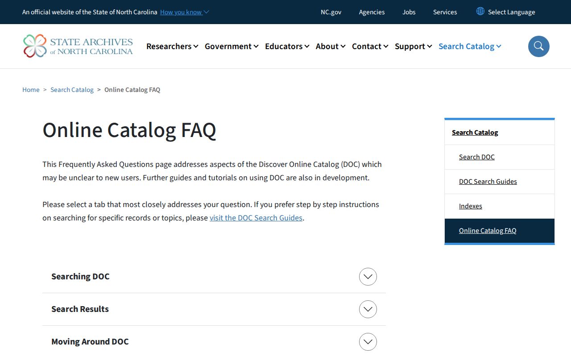
Task: Open the Support menu
Action: pos(413,46)
